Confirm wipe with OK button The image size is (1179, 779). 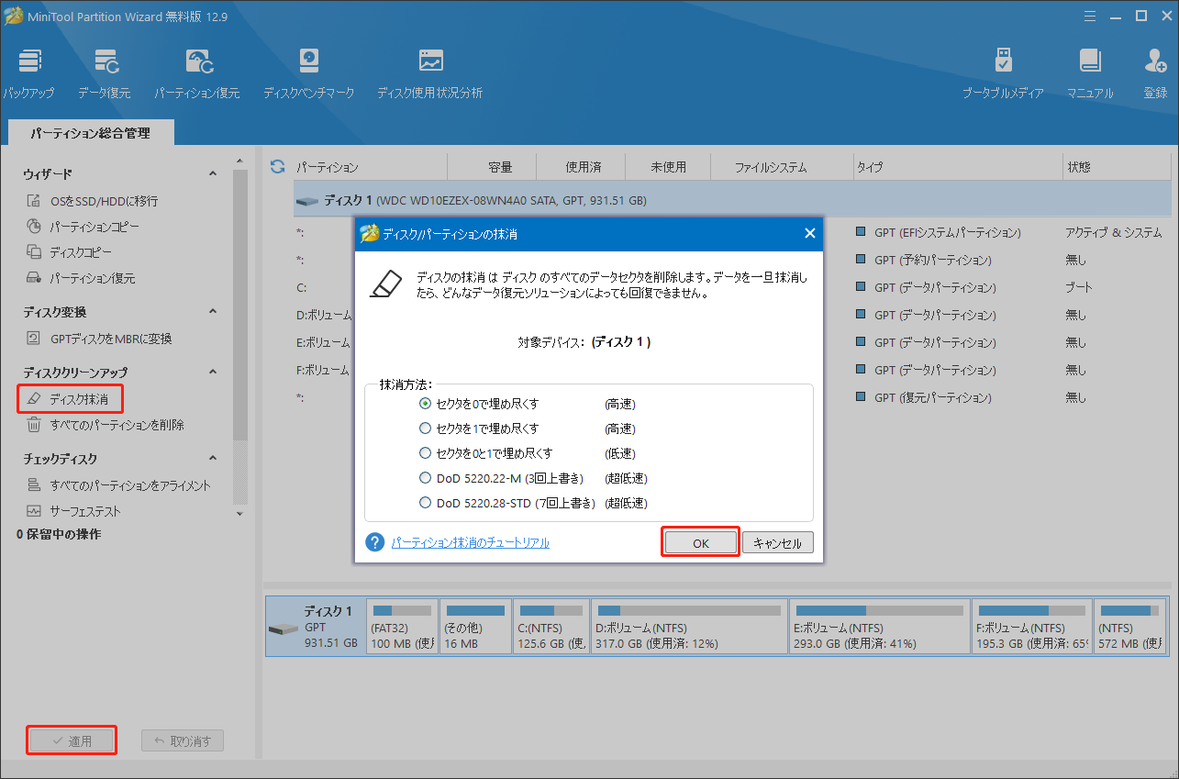click(701, 542)
